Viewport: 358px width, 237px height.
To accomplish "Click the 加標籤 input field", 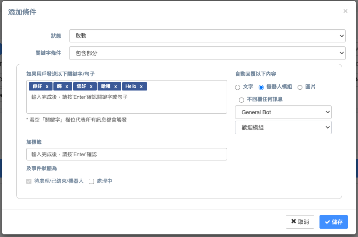I will tap(126, 154).
